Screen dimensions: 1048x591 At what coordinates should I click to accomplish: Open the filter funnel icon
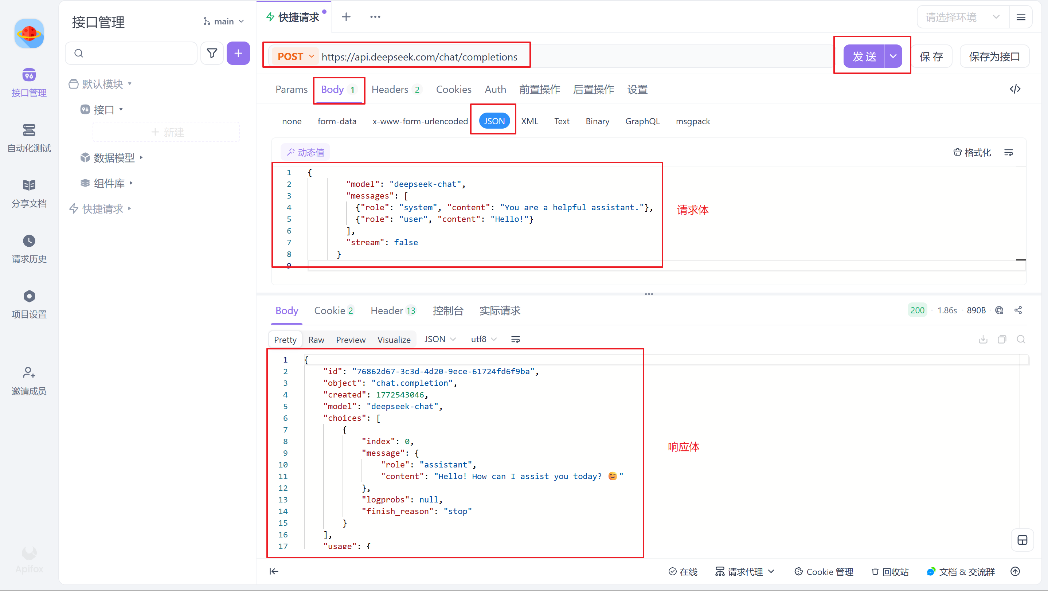[x=212, y=53]
